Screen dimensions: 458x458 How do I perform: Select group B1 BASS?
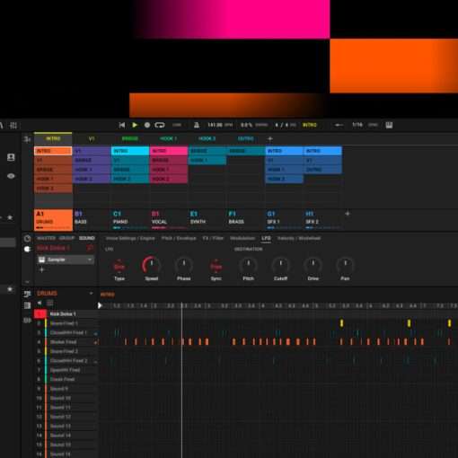coord(92,220)
